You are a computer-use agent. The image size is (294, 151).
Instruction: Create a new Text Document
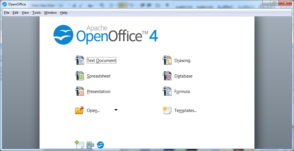tap(102, 60)
